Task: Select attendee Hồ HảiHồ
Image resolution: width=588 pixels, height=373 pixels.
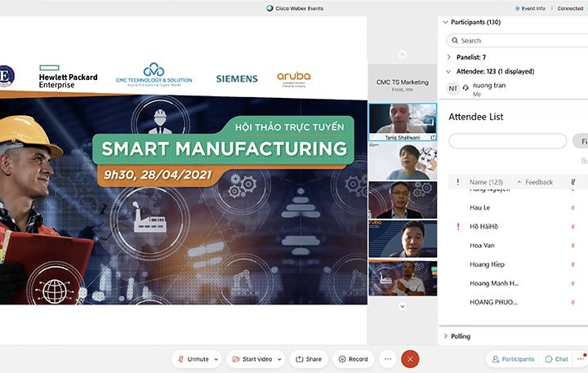Action: [x=483, y=226]
